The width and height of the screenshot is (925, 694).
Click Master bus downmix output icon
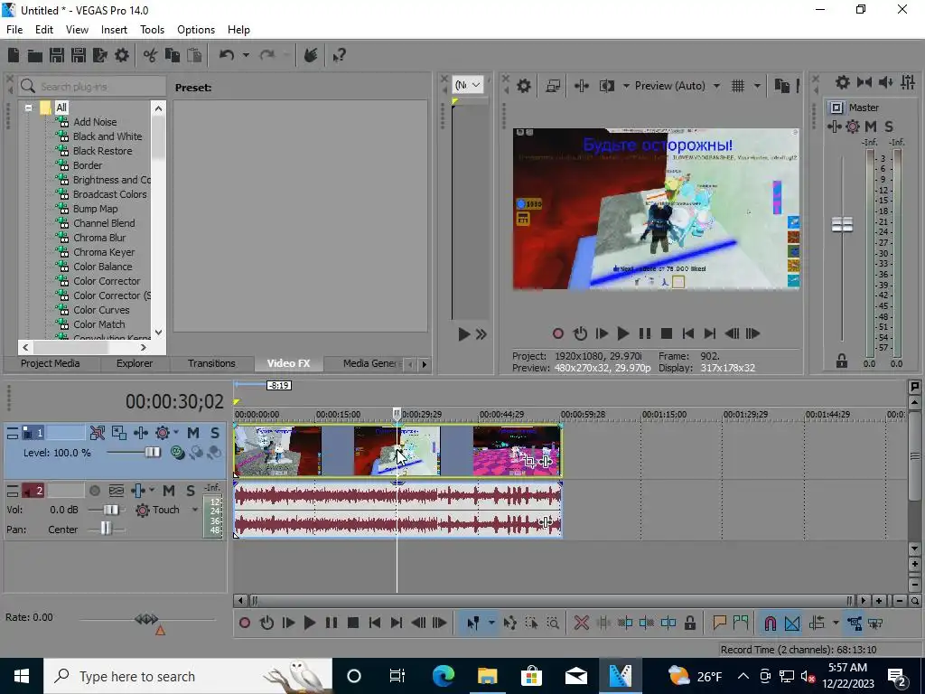point(864,82)
